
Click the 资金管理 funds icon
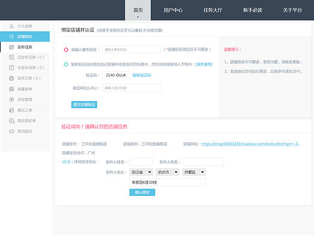coord(11,99)
